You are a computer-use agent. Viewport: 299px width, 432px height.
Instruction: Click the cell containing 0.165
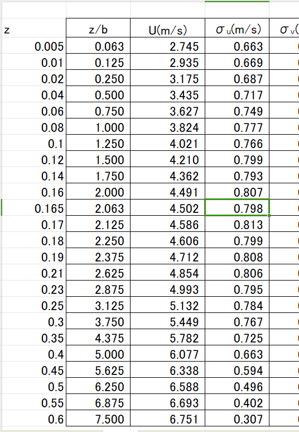point(34,207)
